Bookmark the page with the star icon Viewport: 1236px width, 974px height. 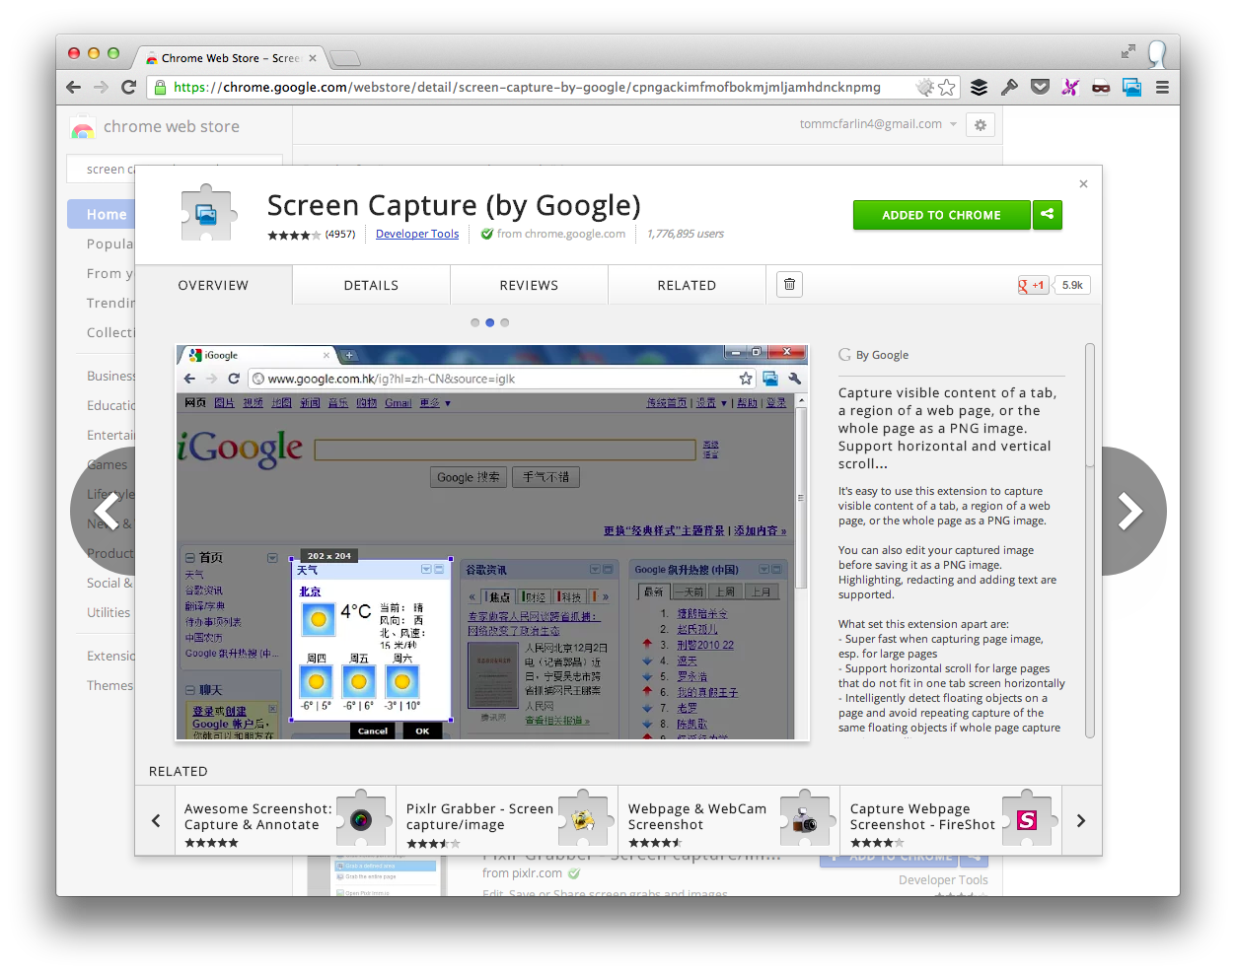click(x=945, y=87)
